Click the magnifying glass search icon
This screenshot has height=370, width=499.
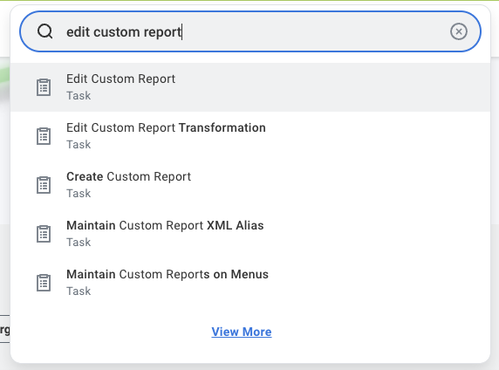coord(44,31)
